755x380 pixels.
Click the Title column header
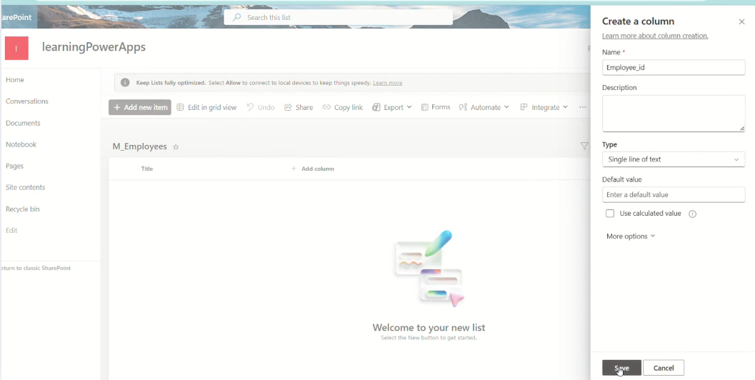point(147,169)
